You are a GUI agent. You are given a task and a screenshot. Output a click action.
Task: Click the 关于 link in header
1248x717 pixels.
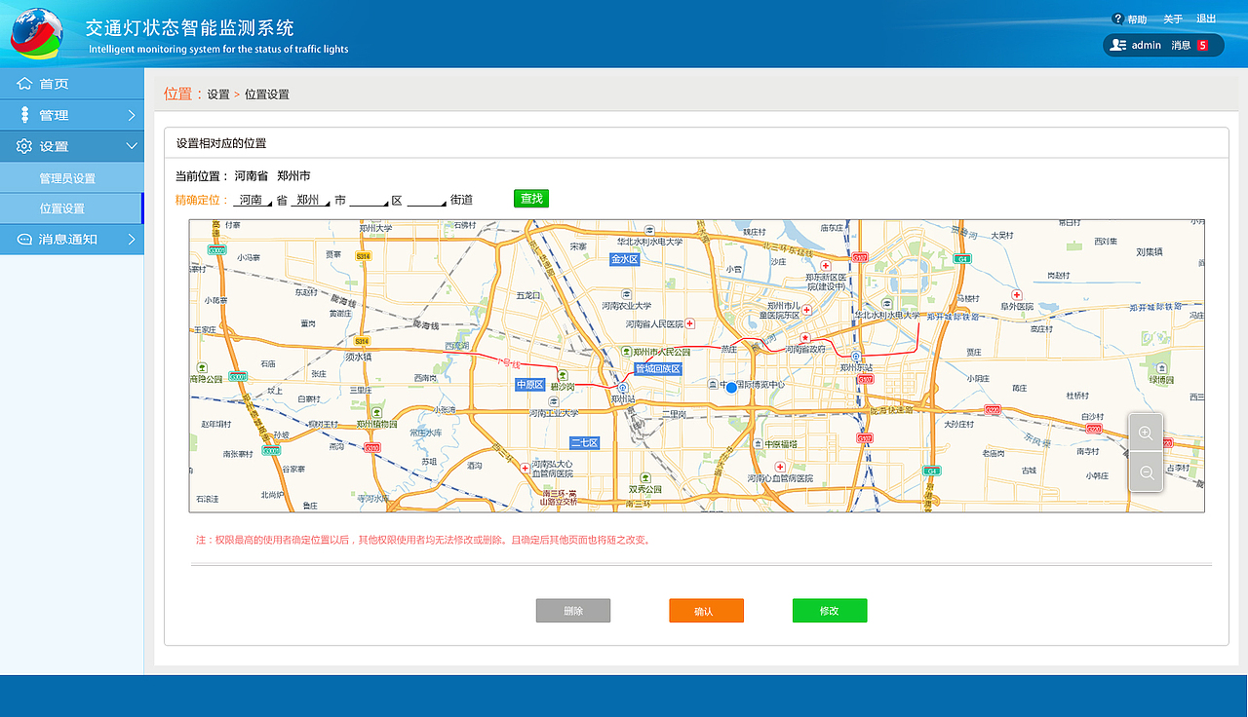(x=1173, y=19)
